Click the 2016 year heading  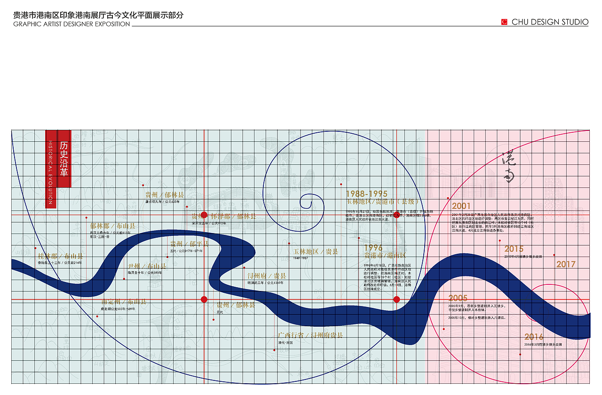coord(534,337)
